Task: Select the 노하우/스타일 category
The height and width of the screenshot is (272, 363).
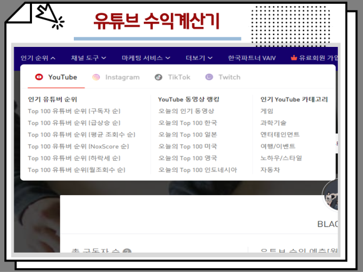Action: point(281,158)
